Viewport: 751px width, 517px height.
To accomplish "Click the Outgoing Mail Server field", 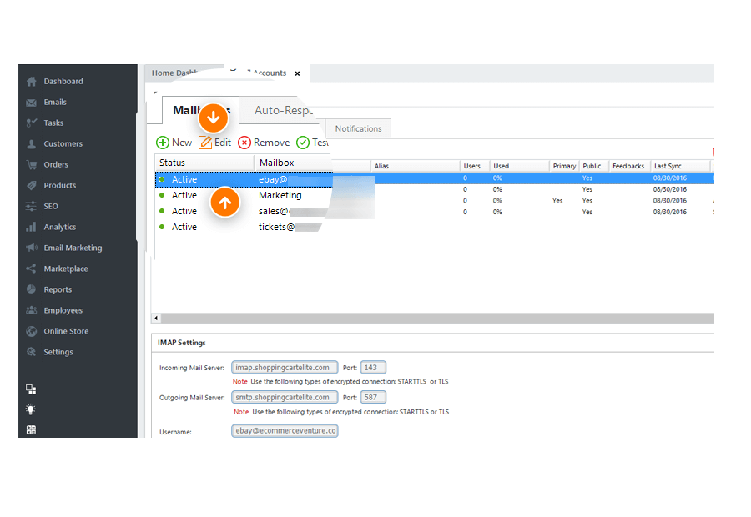I will (x=285, y=397).
